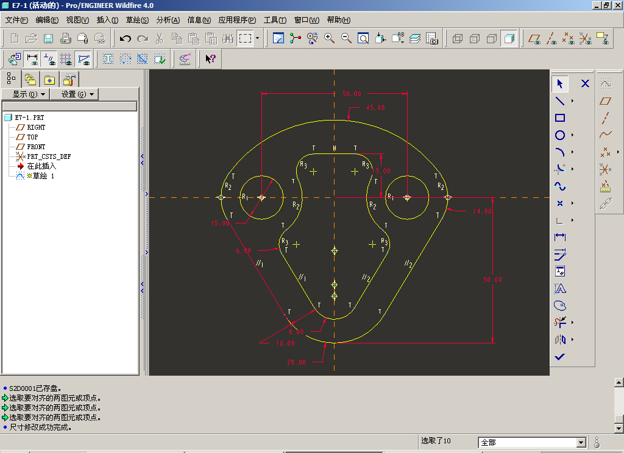The image size is (624, 453).
Task: Switch to the Model Tree tab
Action: pos(11,79)
